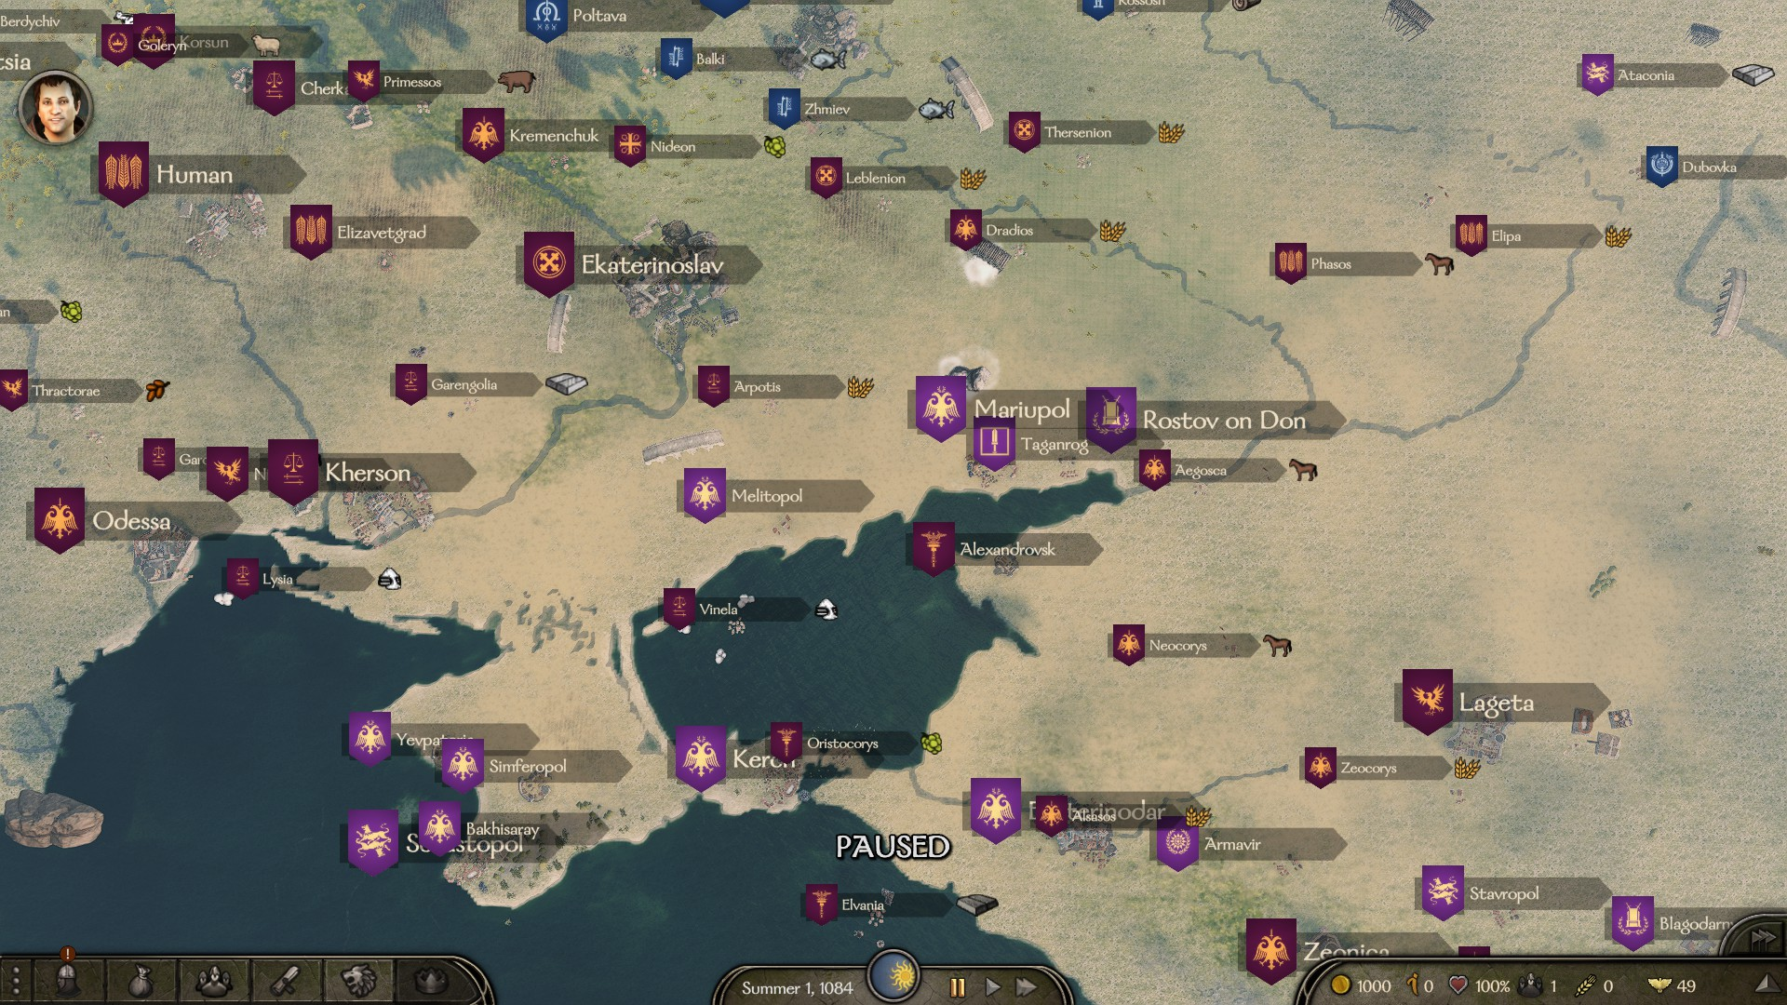This screenshot has width=1787, height=1005.
Task: Select the Odessa town nameplate
Action: [x=131, y=521]
